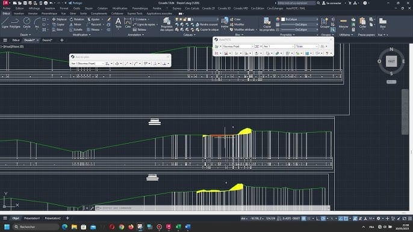413x232 pixels.
Task: Click the white layer color swatch
Action: [x=189, y=19]
